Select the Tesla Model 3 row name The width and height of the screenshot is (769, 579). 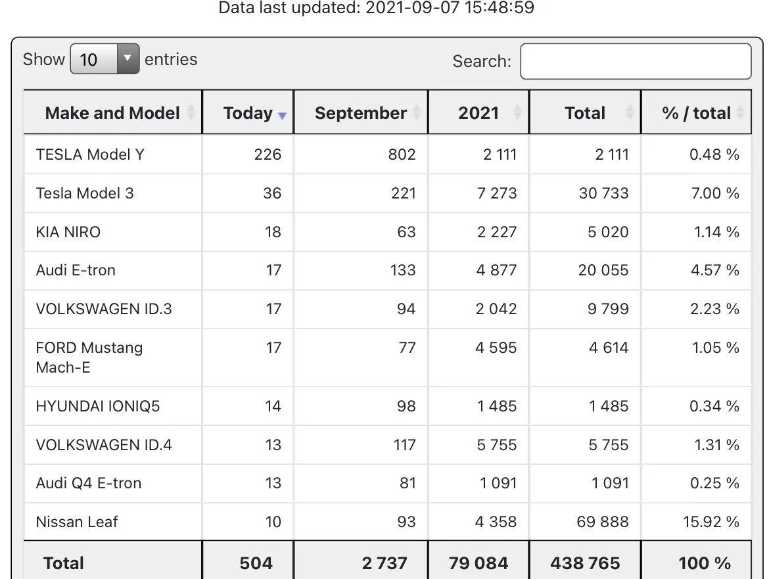click(85, 193)
